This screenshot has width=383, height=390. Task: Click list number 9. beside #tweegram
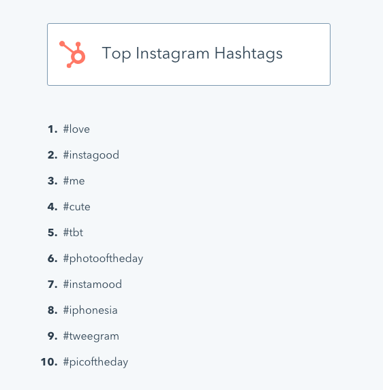pos(52,336)
